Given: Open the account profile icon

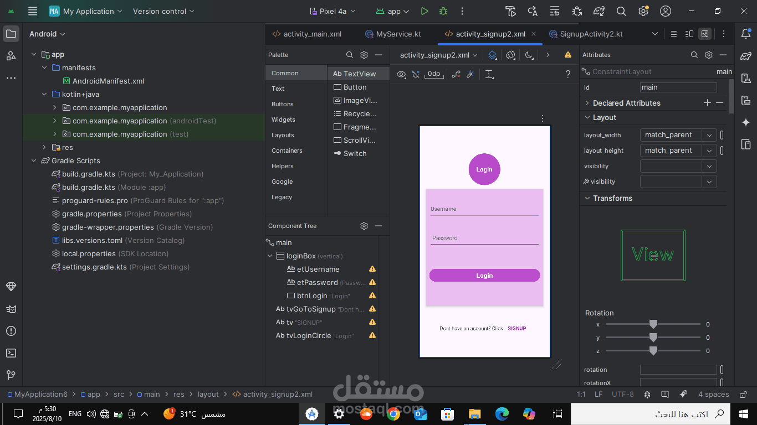Looking at the screenshot, I should click(666, 11).
